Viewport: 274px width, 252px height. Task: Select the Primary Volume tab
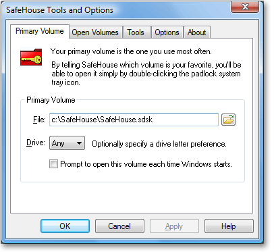coord(40,31)
